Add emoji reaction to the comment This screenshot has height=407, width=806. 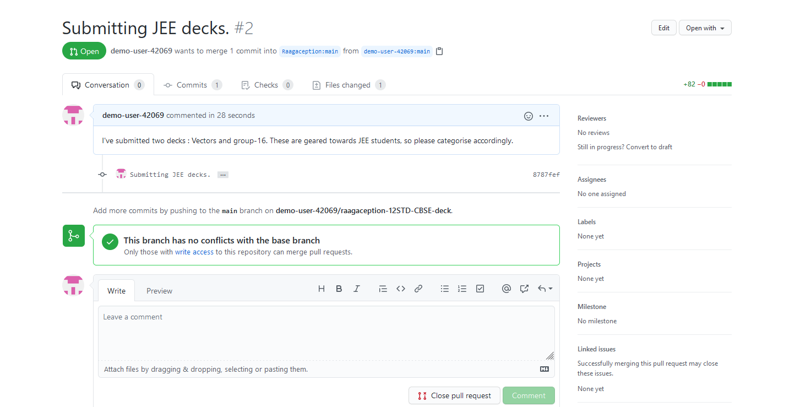click(x=529, y=116)
